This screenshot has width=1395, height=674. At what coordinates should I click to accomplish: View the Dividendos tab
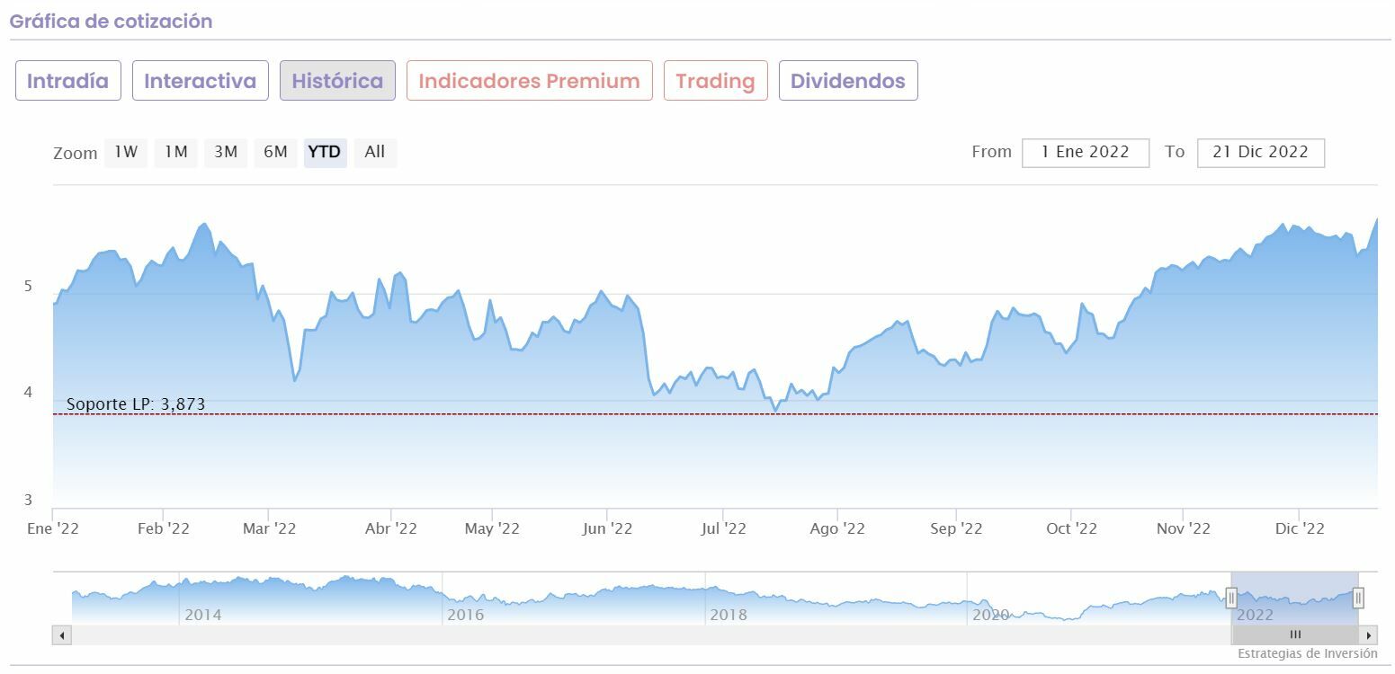tap(848, 81)
